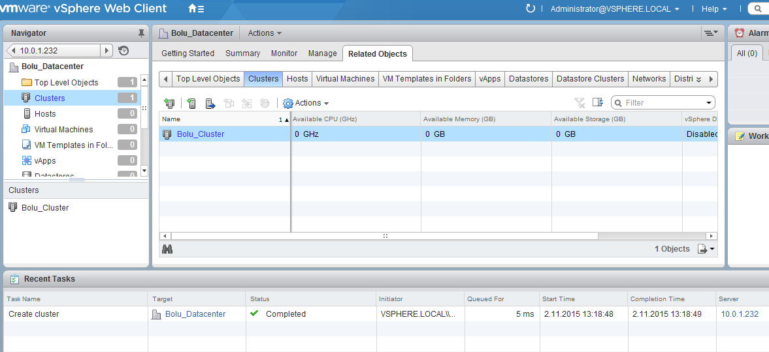The height and width of the screenshot is (352, 769).
Task: Open the Filter field dropdown arrow
Action: pos(709,103)
